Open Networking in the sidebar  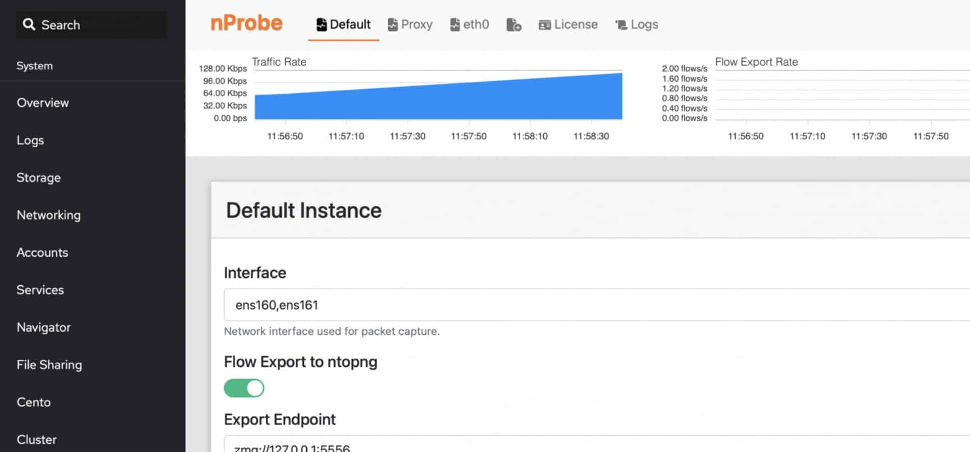pos(48,215)
